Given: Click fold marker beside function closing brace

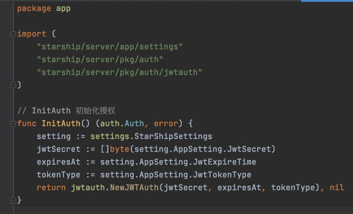Looking at the screenshot, I should pos(13,200).
